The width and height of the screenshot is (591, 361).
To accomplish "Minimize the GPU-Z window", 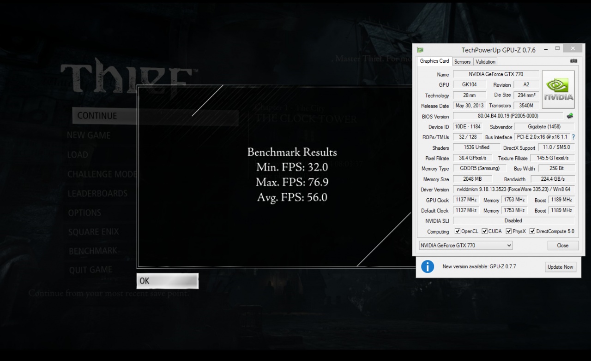I will click(x=545, y=48).
